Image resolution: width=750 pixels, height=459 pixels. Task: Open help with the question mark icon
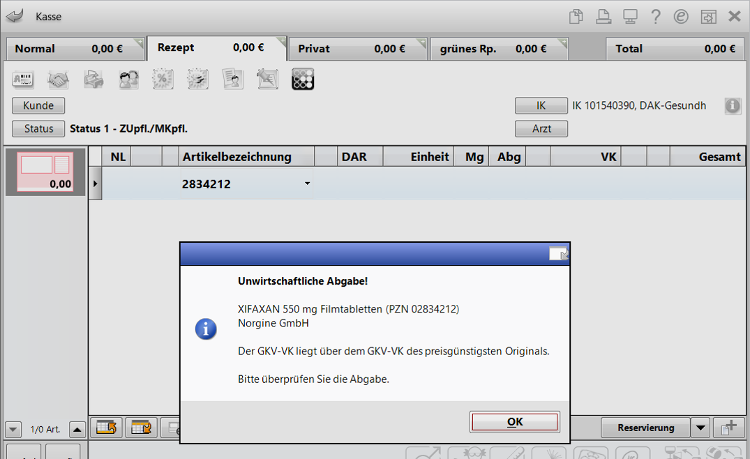[x=656, y=16]
